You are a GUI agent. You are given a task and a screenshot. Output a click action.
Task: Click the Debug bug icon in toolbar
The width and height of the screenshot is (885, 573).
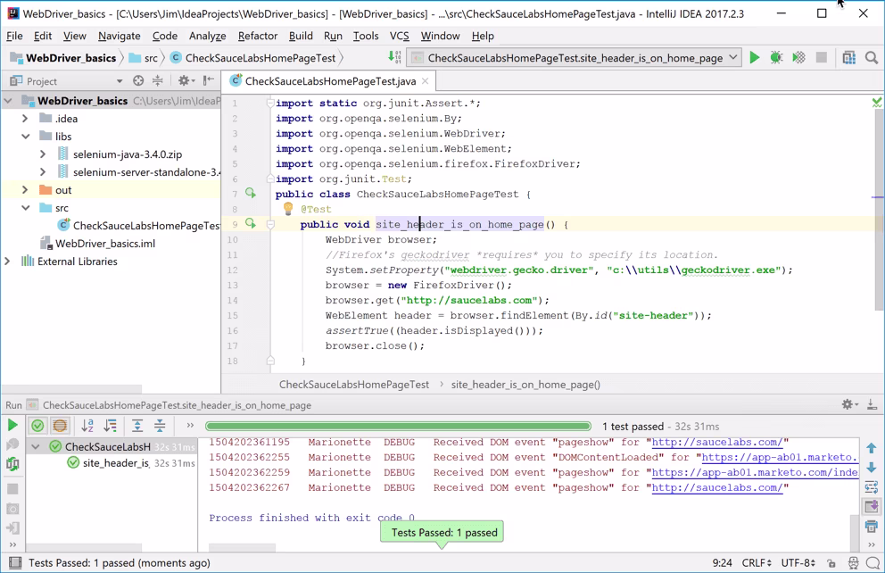coord(776,58)
